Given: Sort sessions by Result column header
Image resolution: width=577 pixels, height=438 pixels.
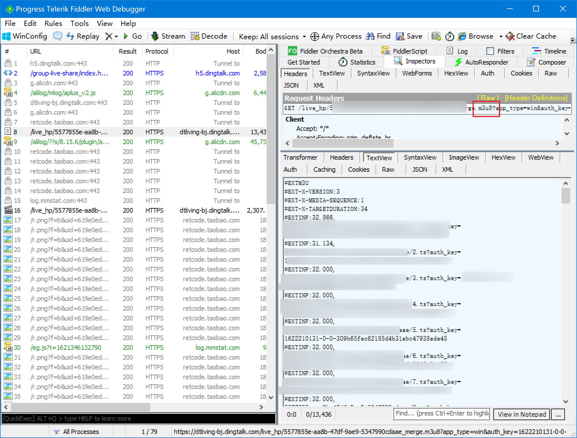Looking at the screenshot, I should click(128, 51).
